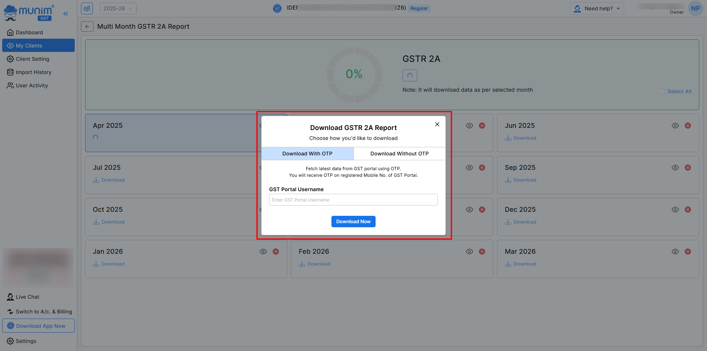Open Settings gear in sidebar
707x351 pixels.
click(x=26, y=341)
